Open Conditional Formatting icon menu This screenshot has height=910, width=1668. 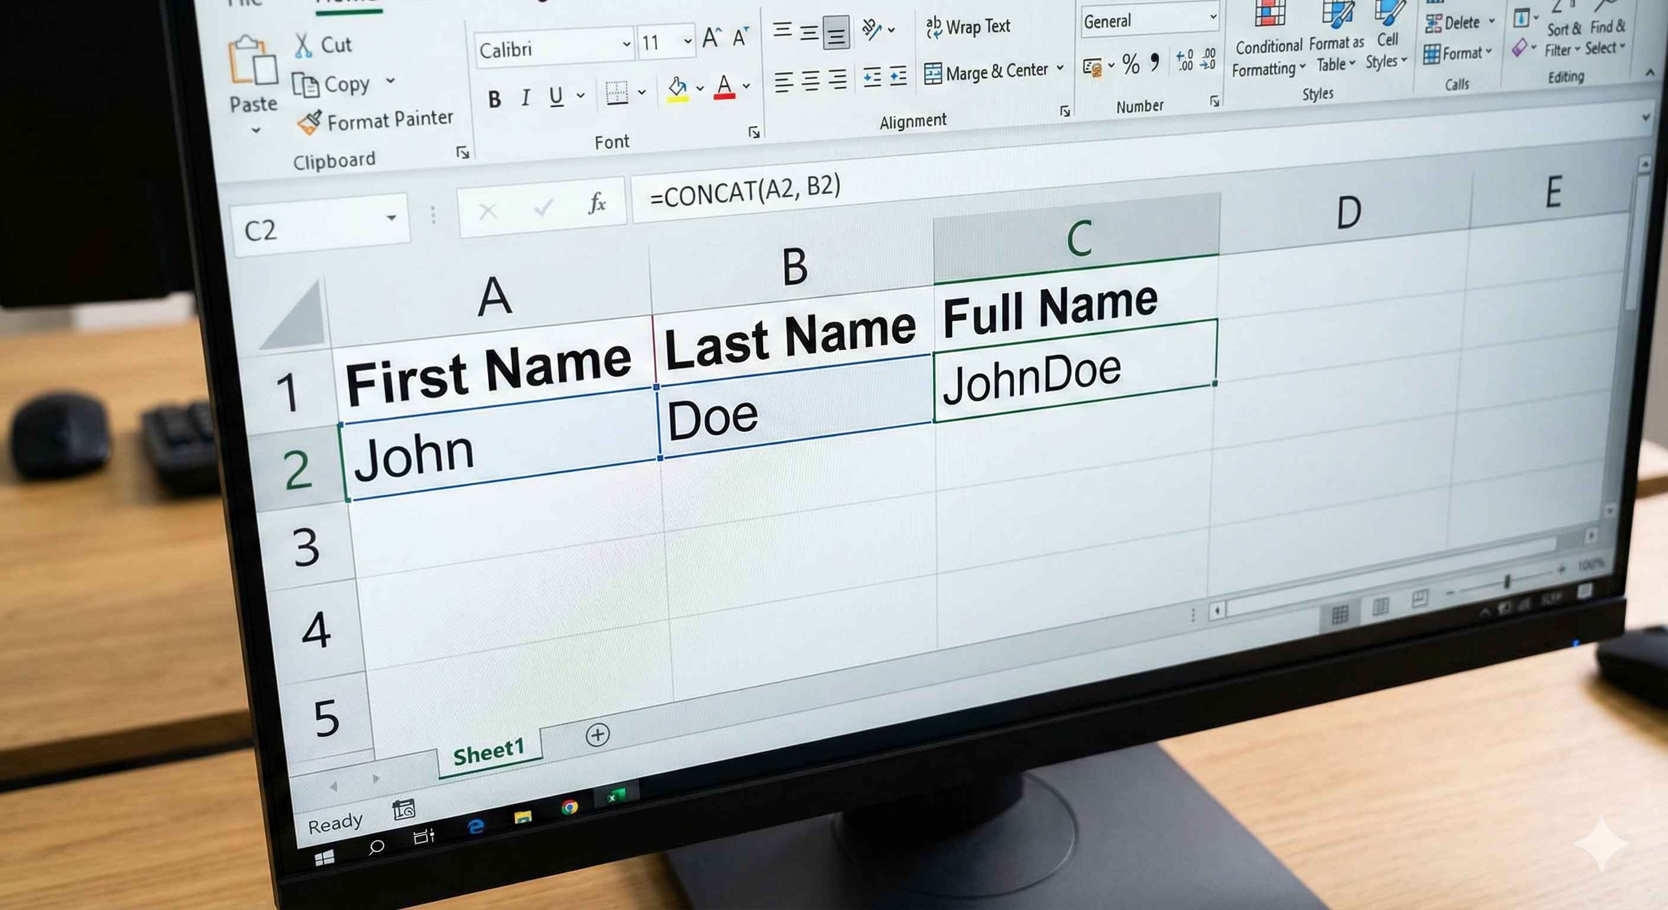pos(1269,13)
